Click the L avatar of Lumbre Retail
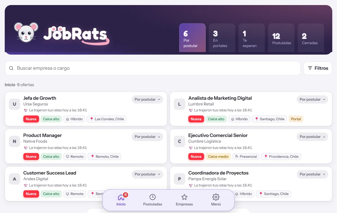Screen dimensions: 337x213 tap(179, 104)
